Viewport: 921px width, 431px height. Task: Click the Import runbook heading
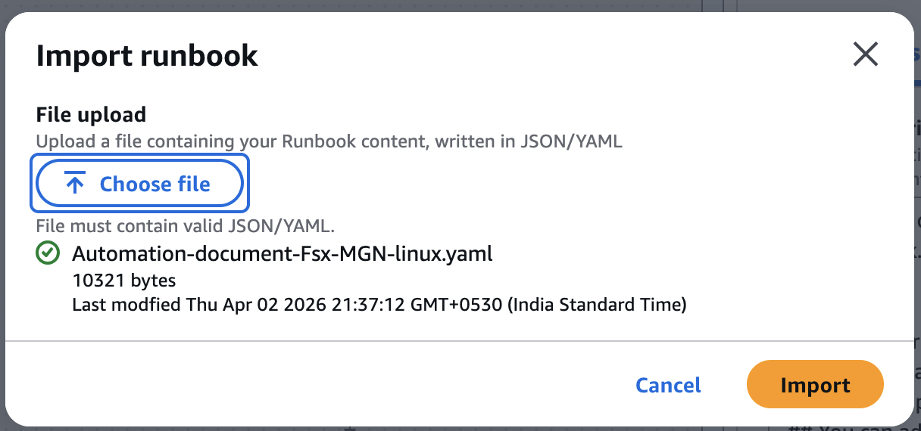pyautogui.click(x=147, y=56)
